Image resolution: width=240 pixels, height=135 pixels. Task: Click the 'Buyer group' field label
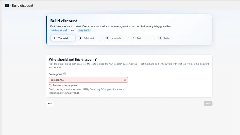pos(55,74)
